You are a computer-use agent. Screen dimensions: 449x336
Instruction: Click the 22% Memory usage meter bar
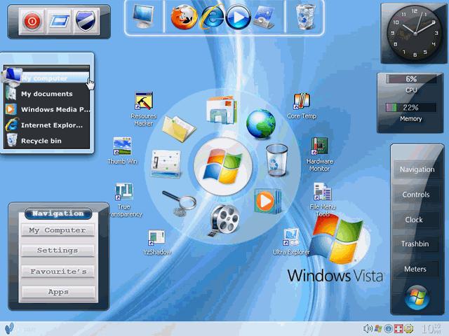(411, 108)
